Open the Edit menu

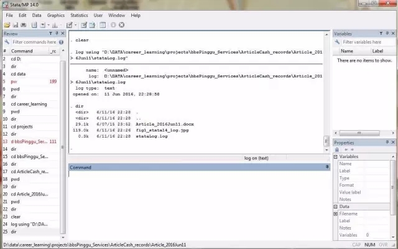22,15
